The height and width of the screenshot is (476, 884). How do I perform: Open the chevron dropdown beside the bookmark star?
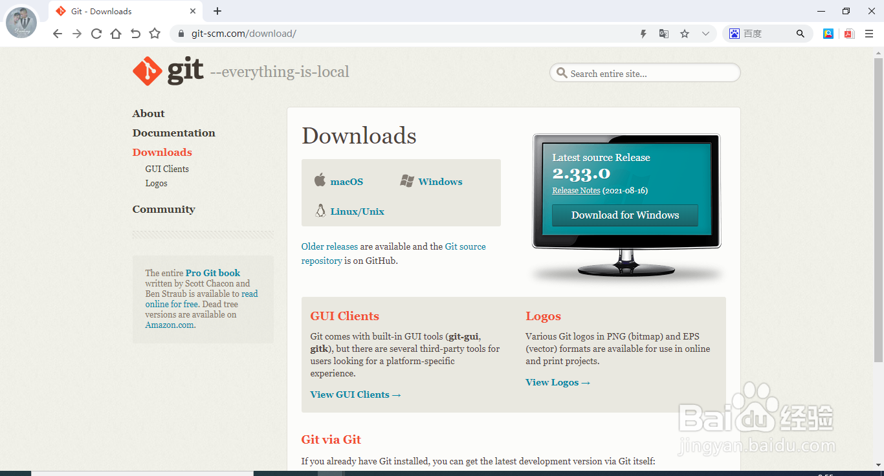(705, 33)
